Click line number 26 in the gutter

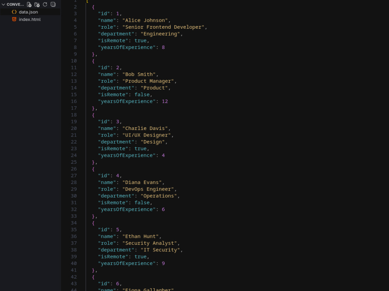[x=74, y=169]
